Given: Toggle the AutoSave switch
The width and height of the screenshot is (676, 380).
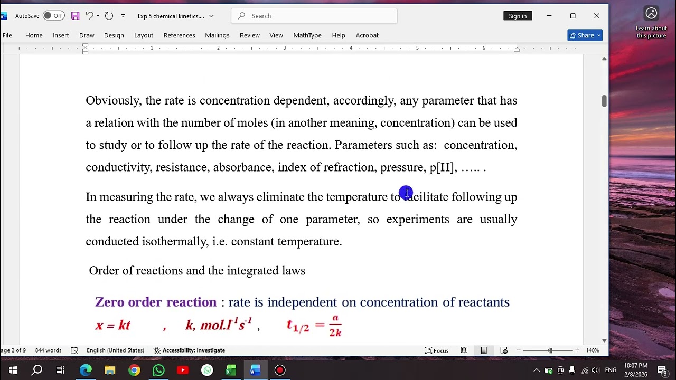Looking at the screenshot, I should click(53, 16).
